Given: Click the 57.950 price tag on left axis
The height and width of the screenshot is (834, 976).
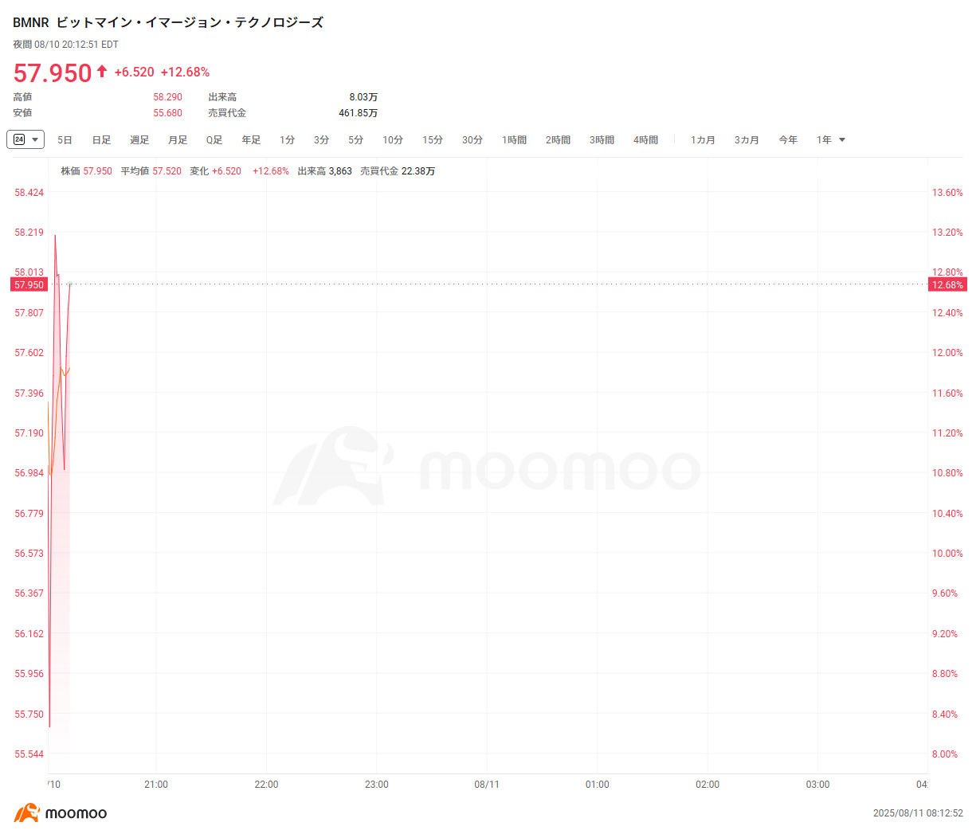Looking at the screenshot, I should point(29,284).
